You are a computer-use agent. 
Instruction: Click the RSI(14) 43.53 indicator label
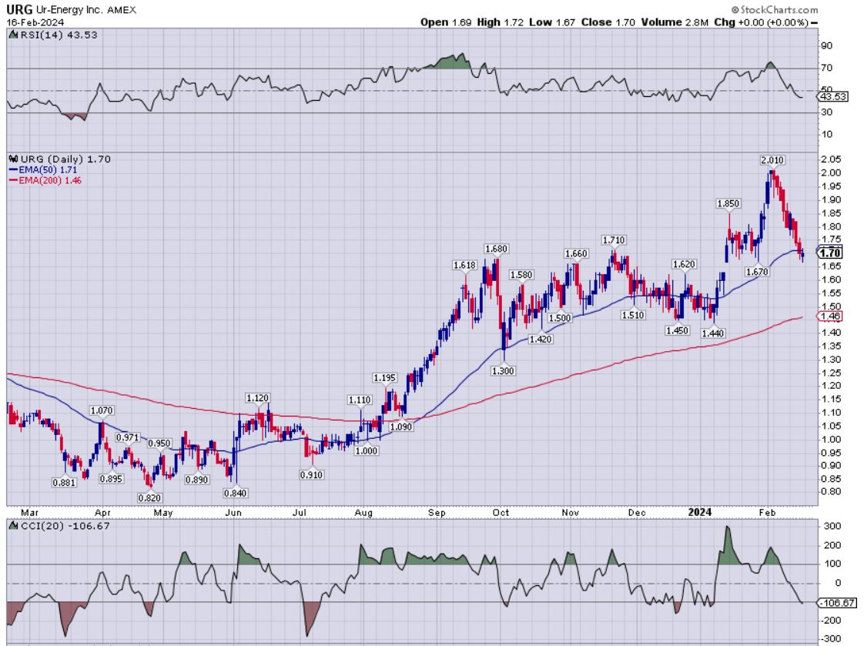point(59,35)
